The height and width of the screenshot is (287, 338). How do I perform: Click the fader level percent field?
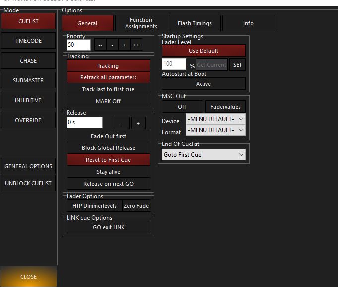coord(174,64)
